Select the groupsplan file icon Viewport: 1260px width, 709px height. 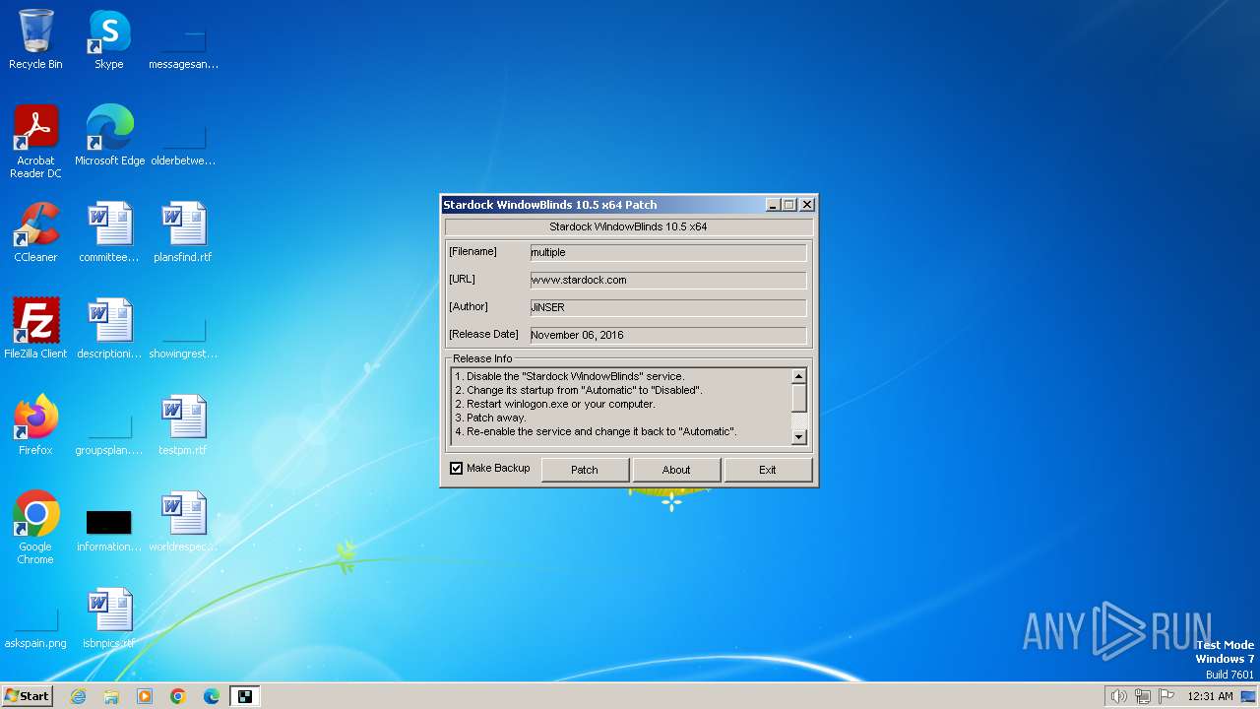tap(109, 433)
